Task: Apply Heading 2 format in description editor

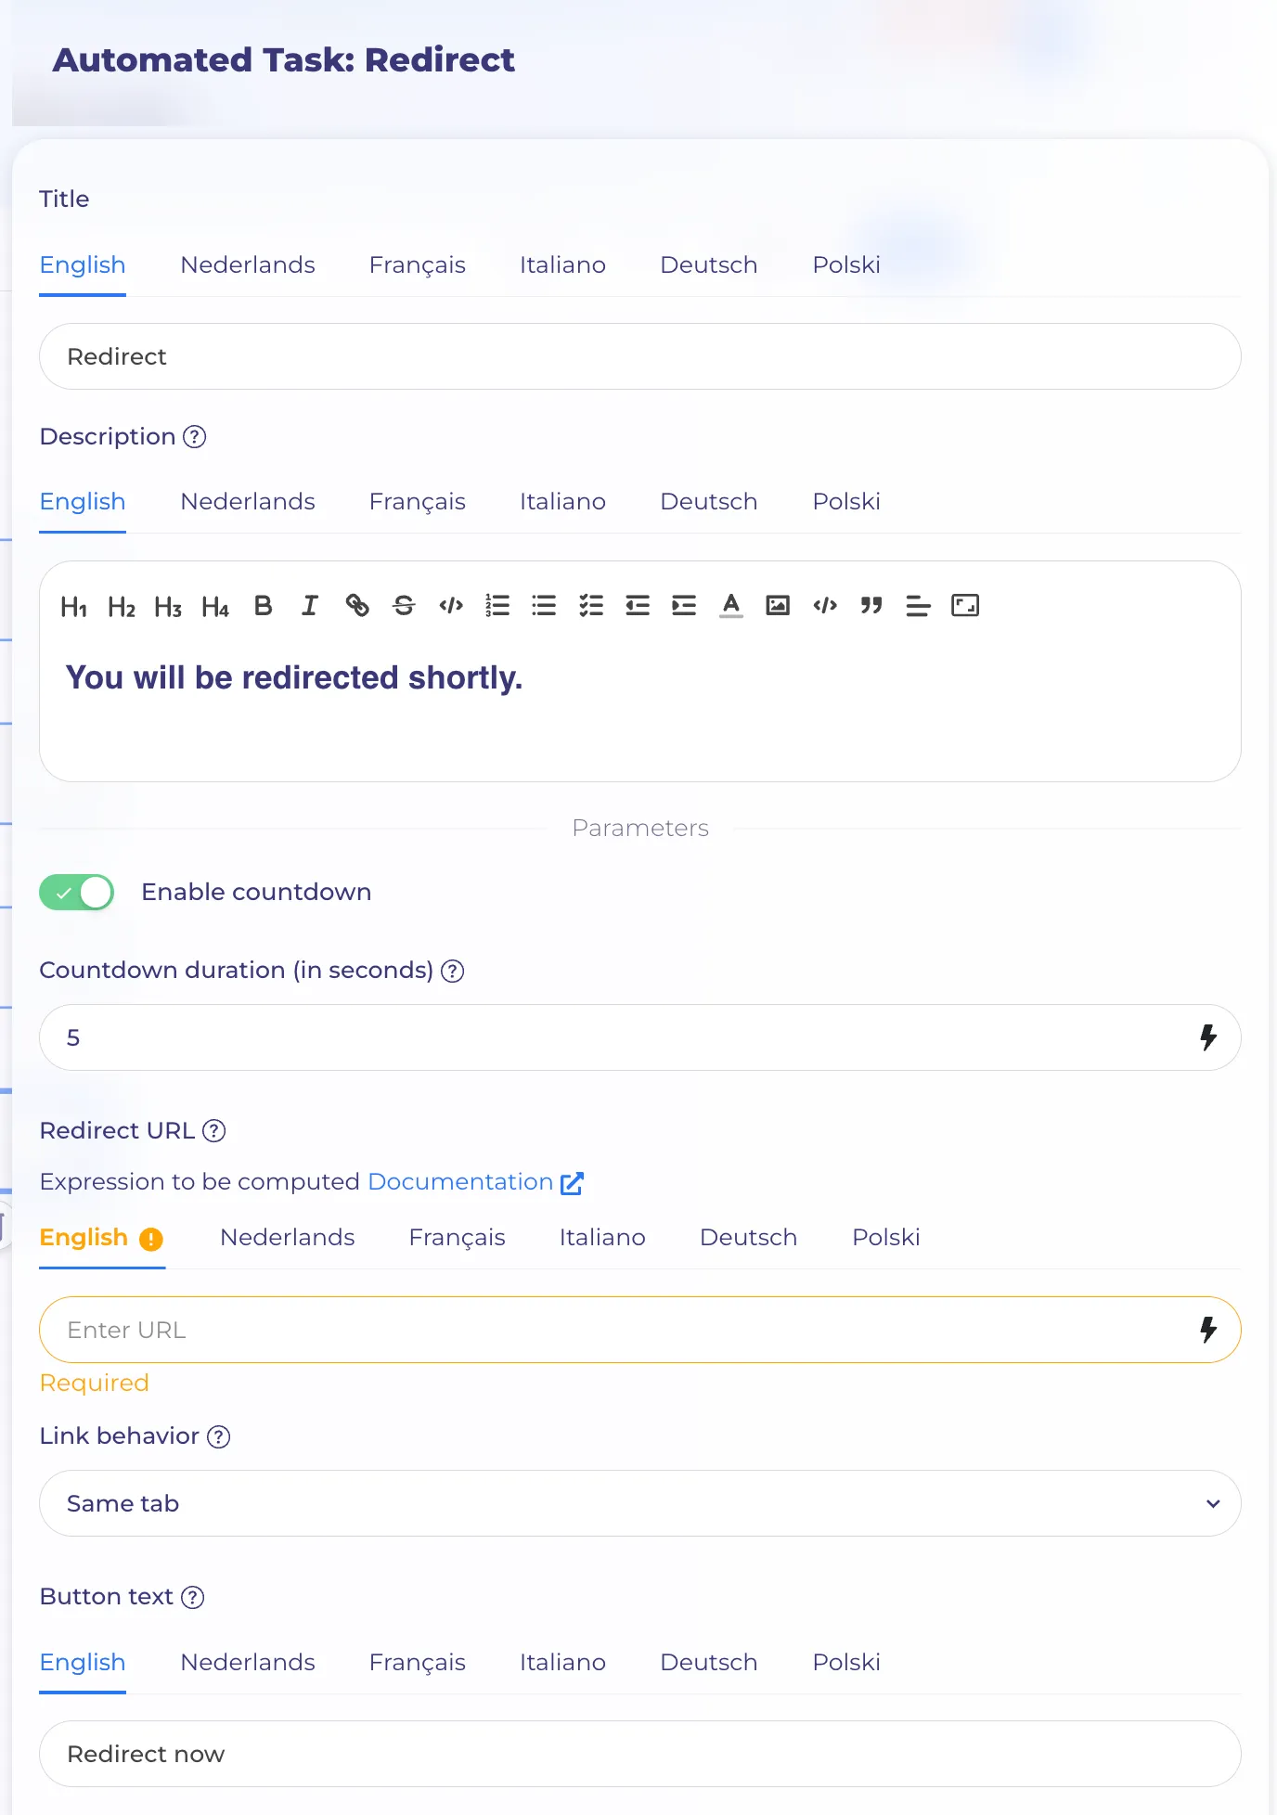Action: pos(122,607)
